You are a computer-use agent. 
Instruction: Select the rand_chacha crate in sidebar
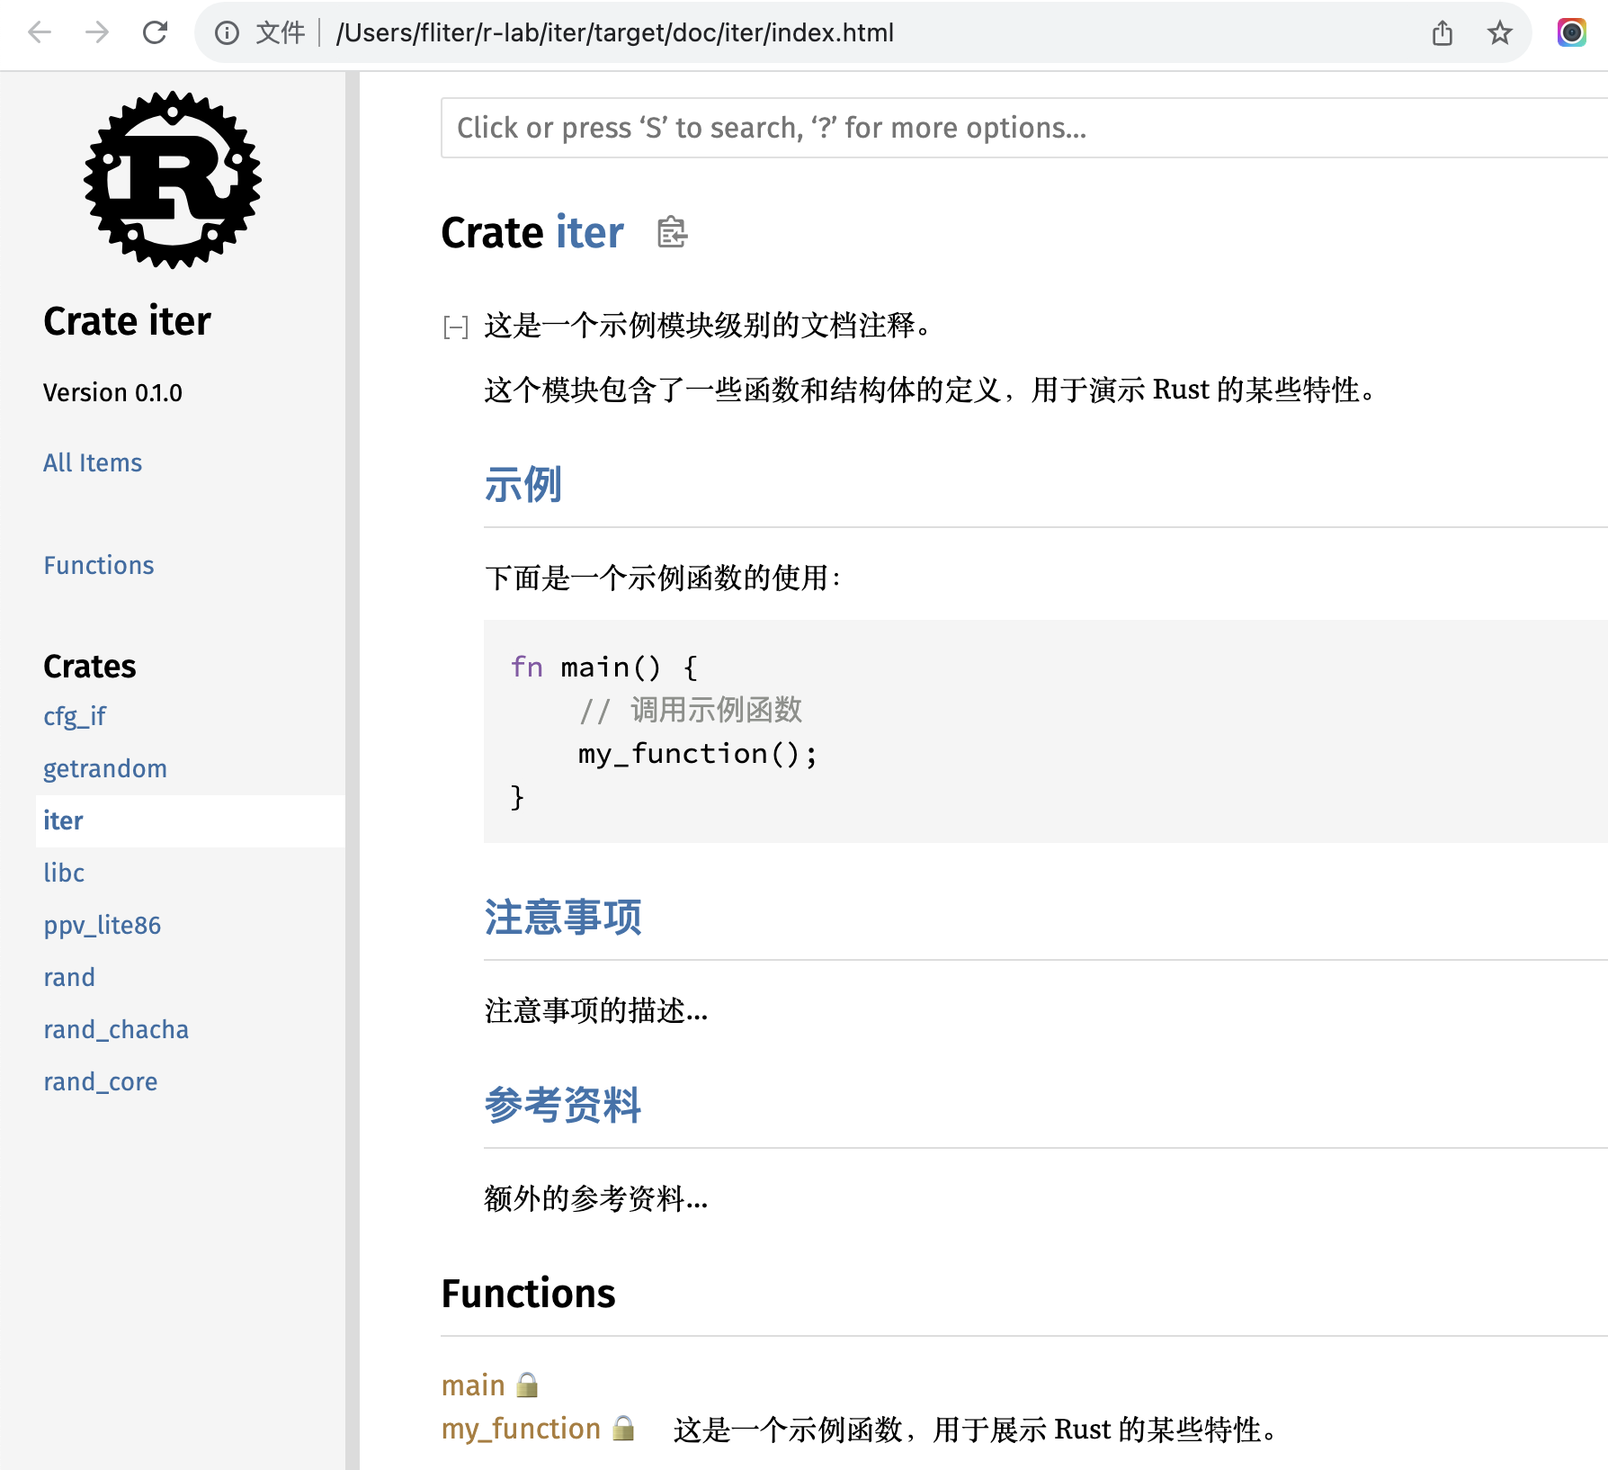(x=116, y=1029)
